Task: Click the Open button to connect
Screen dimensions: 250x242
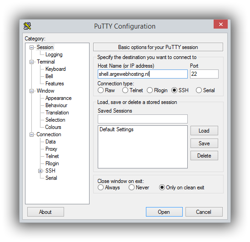Action: click(x=164, y=212)
